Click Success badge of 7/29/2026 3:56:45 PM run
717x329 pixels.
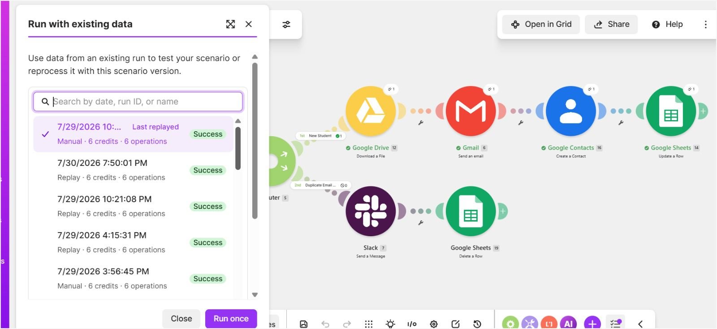pyautogui.click(x=208, y=279)
